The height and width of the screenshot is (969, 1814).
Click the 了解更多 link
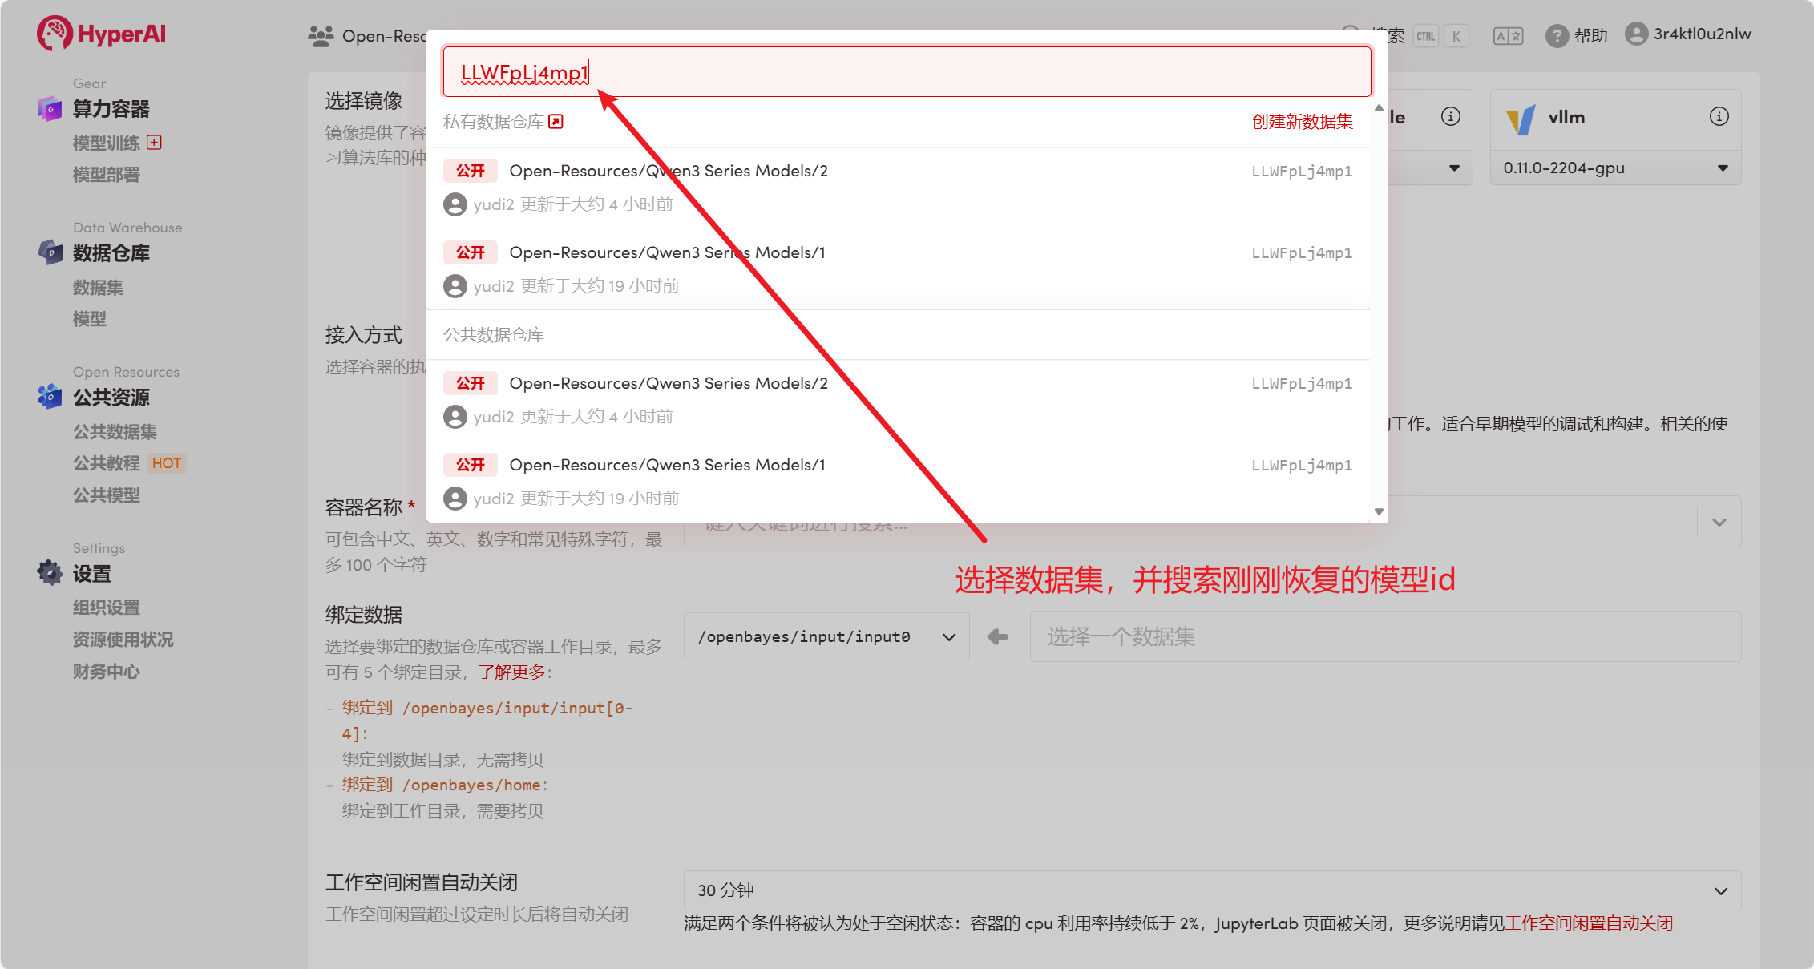pyautogui.click(x=511, y=672)
